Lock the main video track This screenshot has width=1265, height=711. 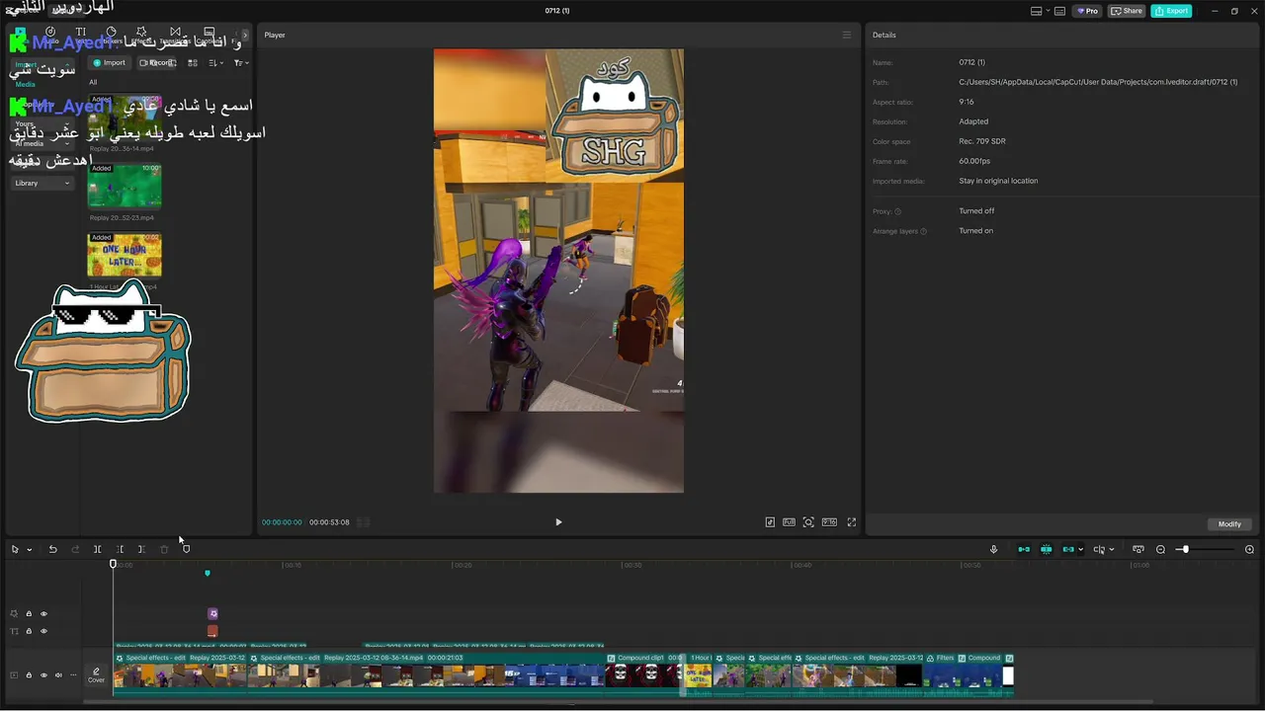pos(29,675)
